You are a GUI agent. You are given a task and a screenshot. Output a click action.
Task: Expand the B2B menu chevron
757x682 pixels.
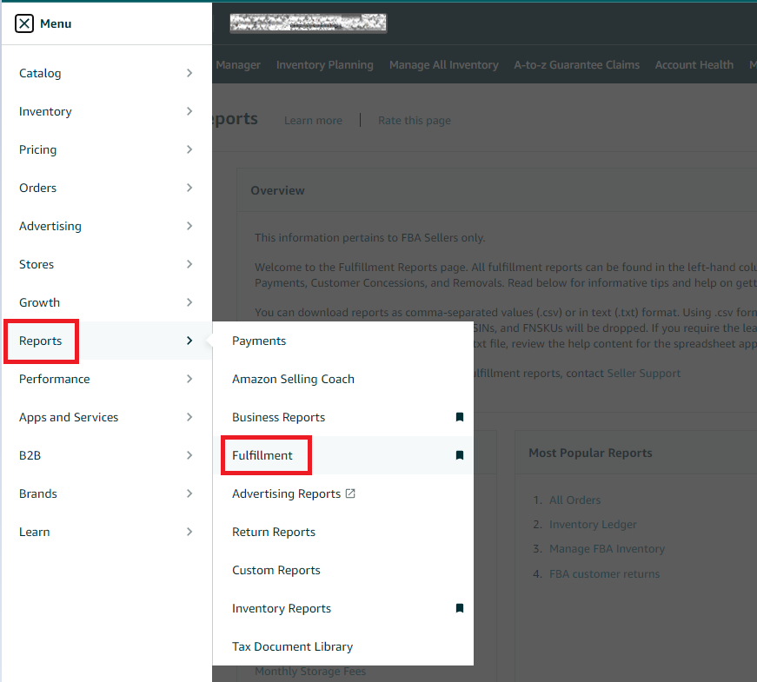(189, 455)
